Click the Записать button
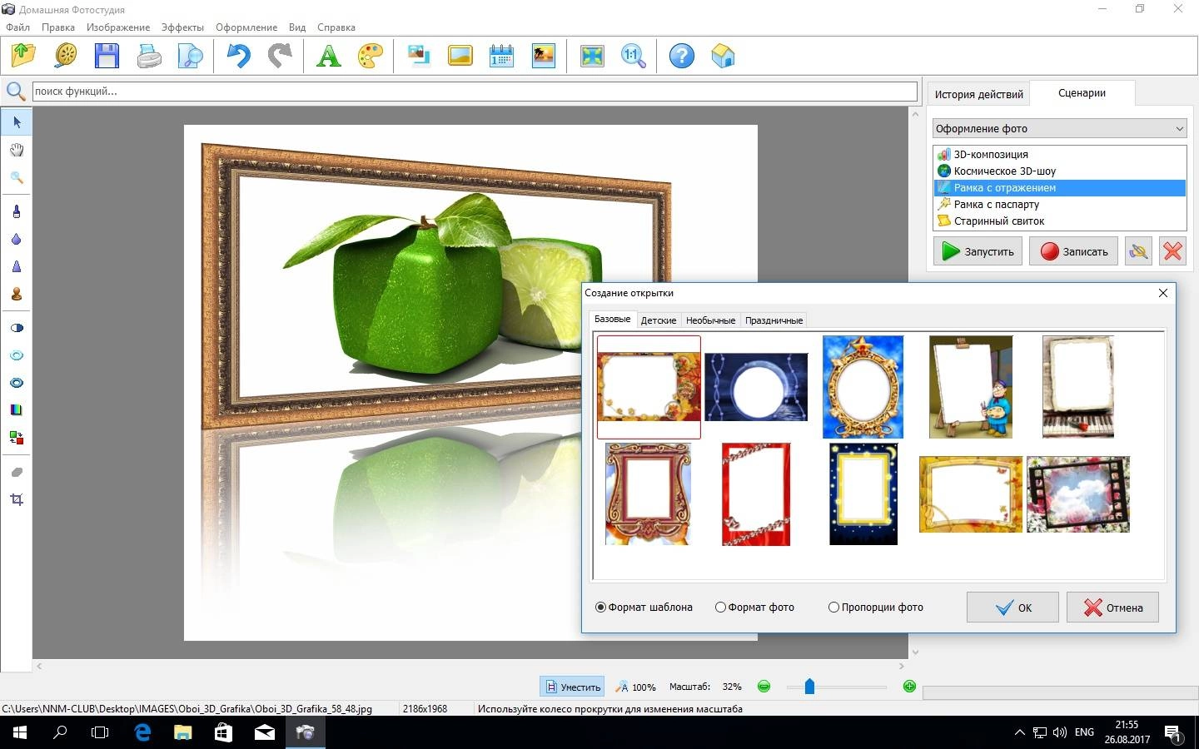Image resolution: width=1199 pixels, height=749 pixels. (x=1073, y=251)
